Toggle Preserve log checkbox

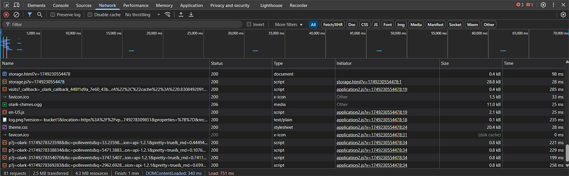53,15
